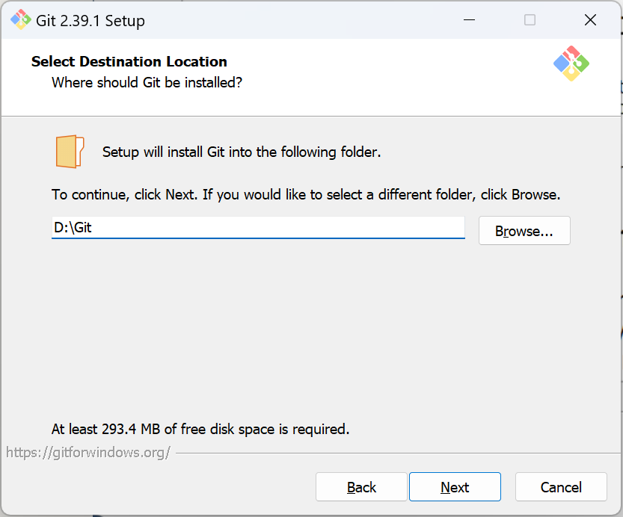Click the free disk space requirement text
This screenshot has width=623, height=517.
pos(200,429)
